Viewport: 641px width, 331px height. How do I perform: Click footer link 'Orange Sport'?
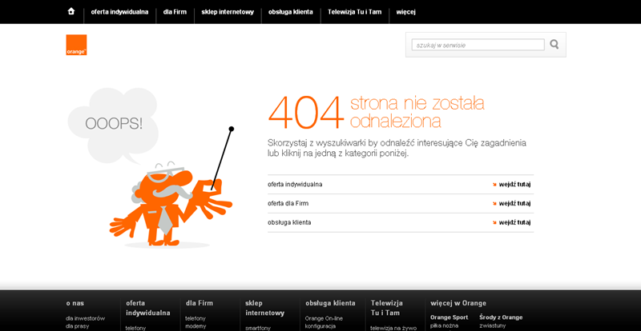click(x=449, y=317)
